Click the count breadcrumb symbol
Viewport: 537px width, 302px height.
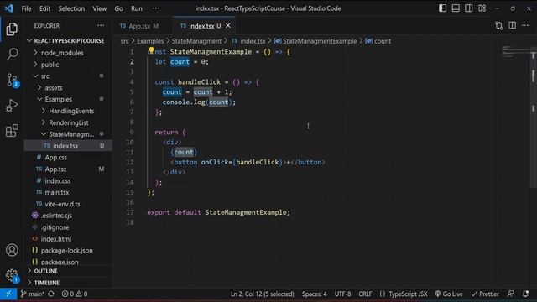click(x=378, y=41)
